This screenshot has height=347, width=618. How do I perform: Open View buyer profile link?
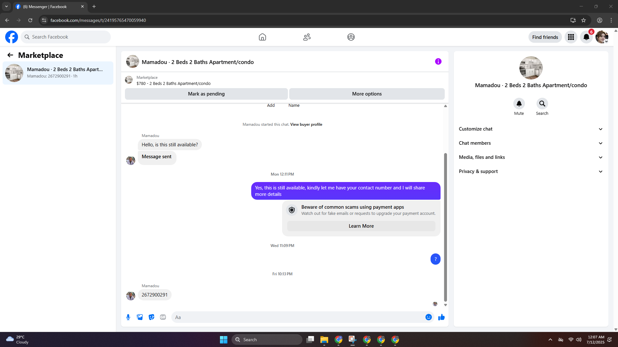[306, 124]
